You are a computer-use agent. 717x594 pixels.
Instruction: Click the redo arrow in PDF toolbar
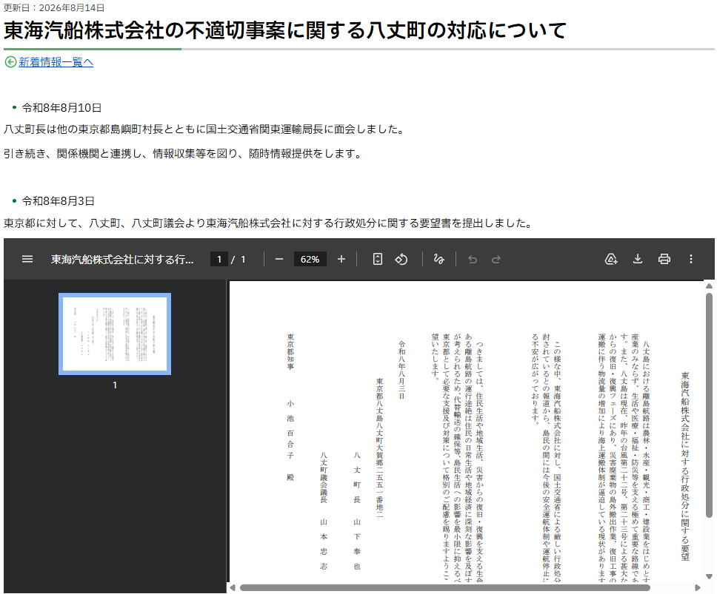[496, 260]
